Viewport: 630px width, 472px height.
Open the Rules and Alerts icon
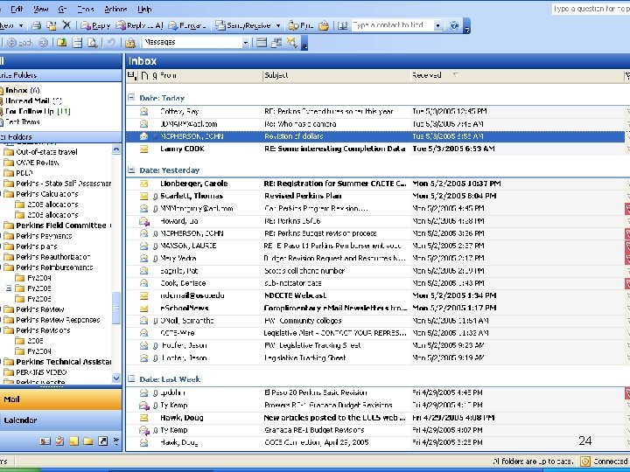click(x=130, y=43)
